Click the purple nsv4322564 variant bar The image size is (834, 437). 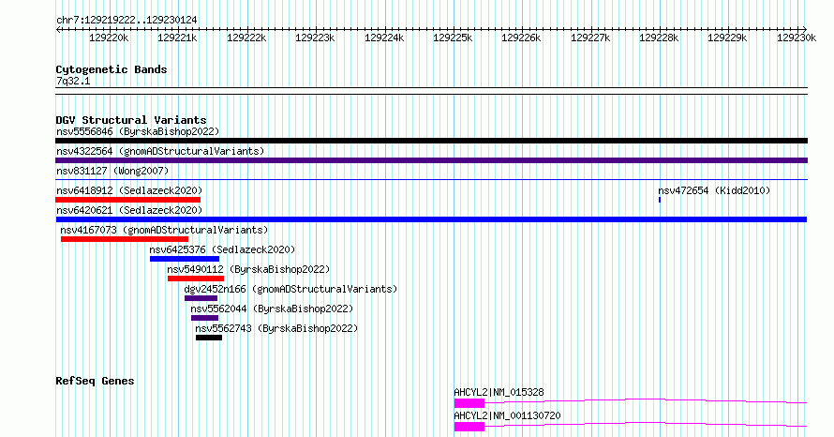coord(431,160)
